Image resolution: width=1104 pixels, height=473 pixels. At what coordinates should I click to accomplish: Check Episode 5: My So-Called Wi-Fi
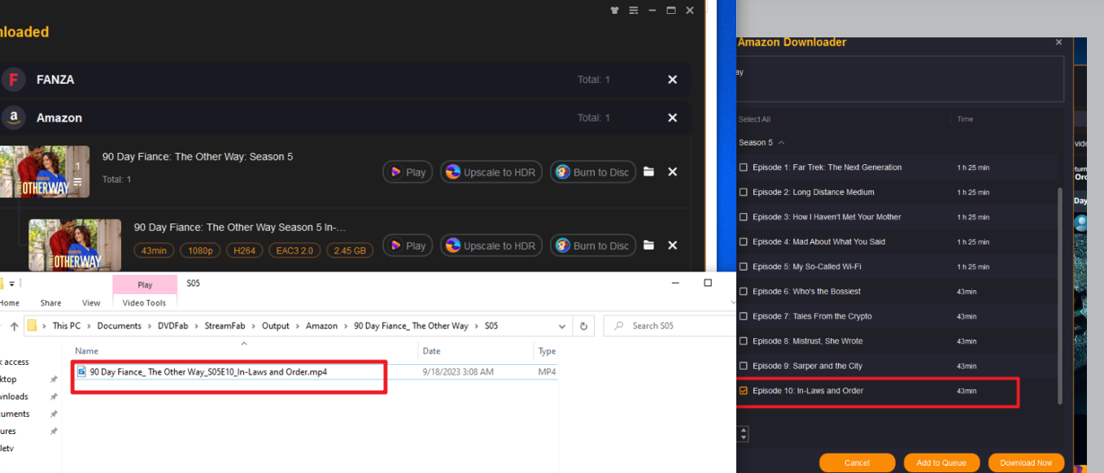click(x=743, y=267)
